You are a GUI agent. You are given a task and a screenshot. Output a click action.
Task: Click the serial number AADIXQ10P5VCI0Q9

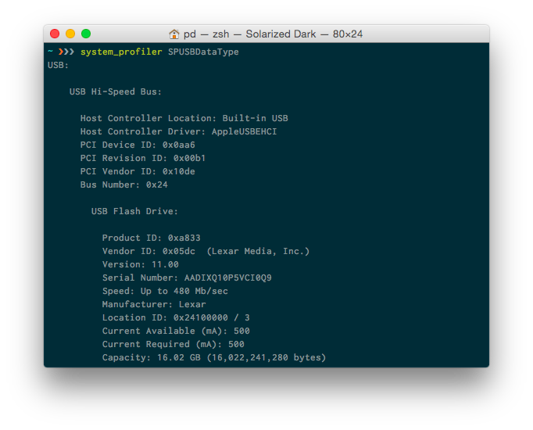coord(227,278)
